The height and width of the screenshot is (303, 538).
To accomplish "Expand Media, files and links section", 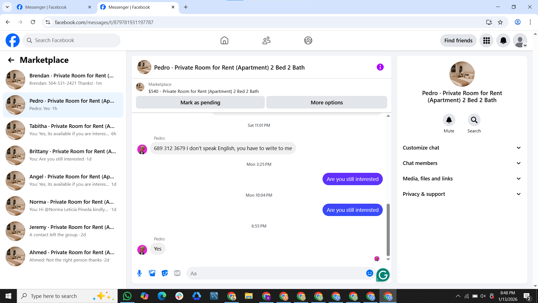I will [x=462, y=179].
